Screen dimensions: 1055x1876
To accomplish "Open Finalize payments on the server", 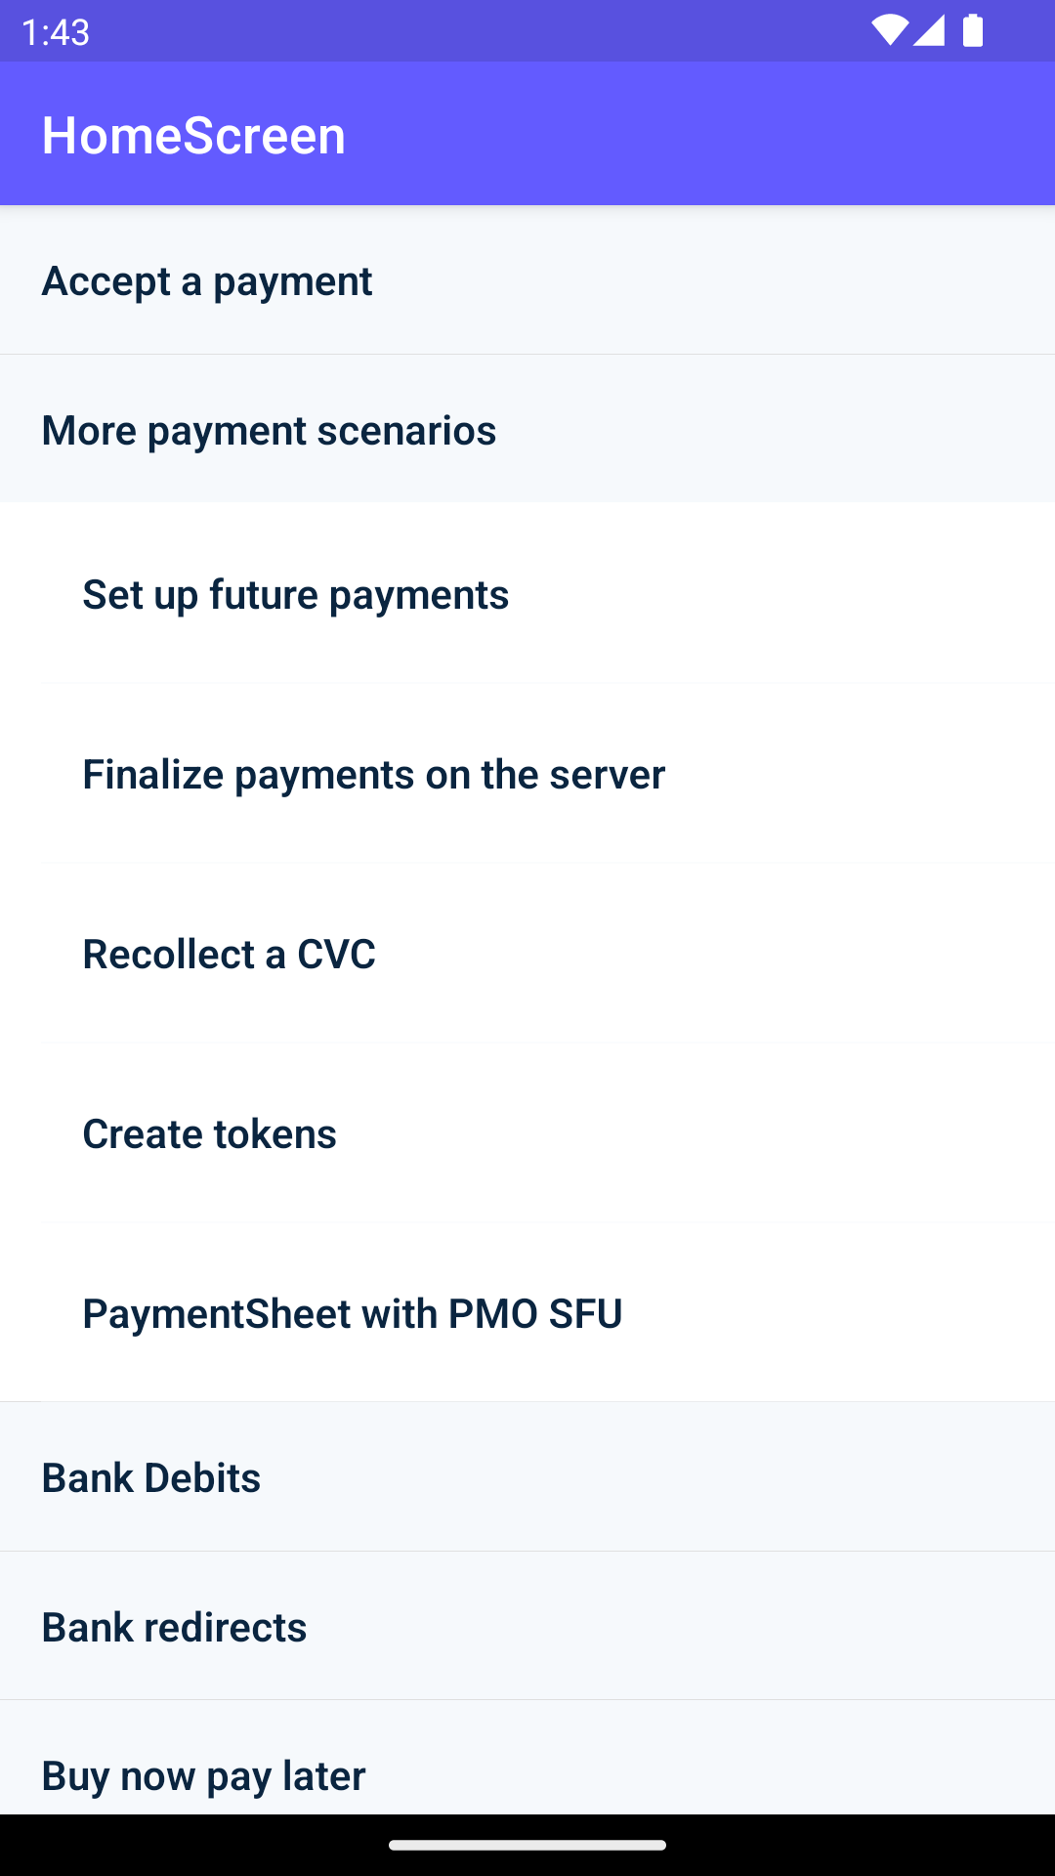I will point(373,775).
